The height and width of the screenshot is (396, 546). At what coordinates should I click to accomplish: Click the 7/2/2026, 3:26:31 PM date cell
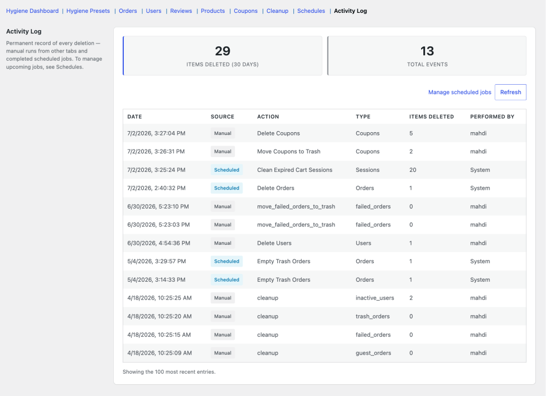(156, 152)
